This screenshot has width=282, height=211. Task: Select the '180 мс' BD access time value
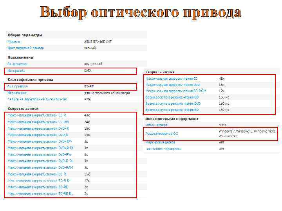pos(224,110)
